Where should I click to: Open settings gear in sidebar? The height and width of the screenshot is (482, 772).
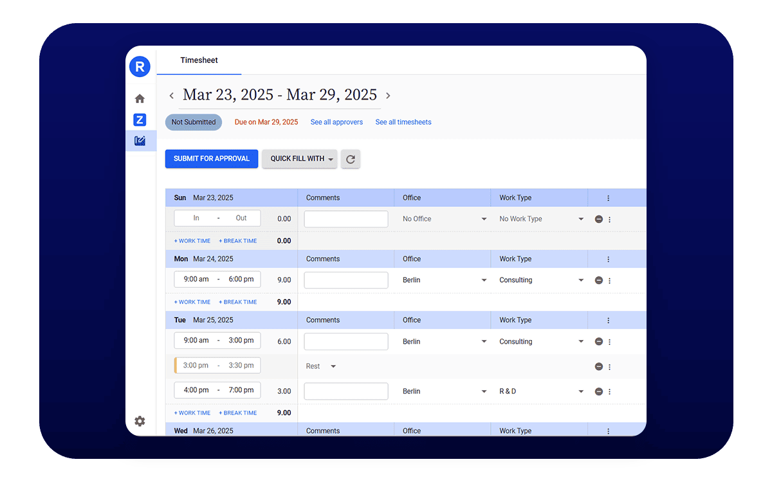[x=140, y=421]
